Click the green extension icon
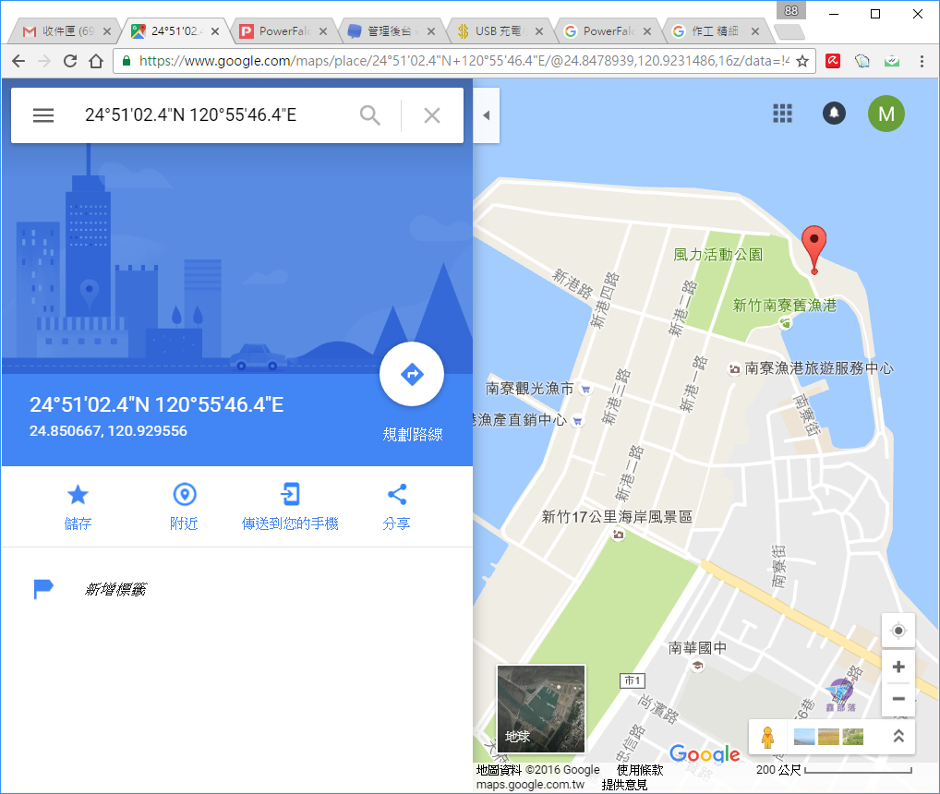The image size is (940, 794). [x=891, y=61]
